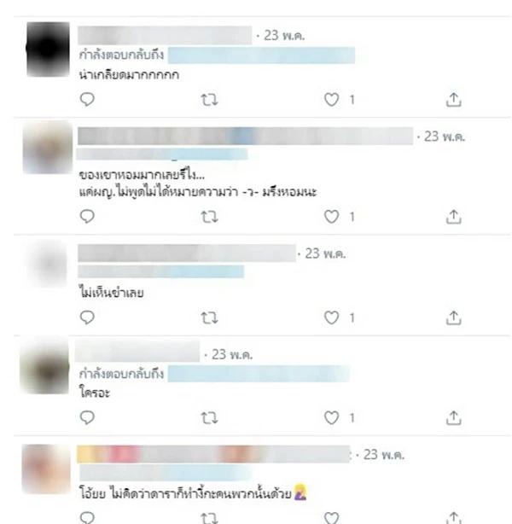Like the 'ของเขาหอมมากเลยรึไง' tweet
The image size is (512, 524).
pyautogui.click(x=332, y=217)
